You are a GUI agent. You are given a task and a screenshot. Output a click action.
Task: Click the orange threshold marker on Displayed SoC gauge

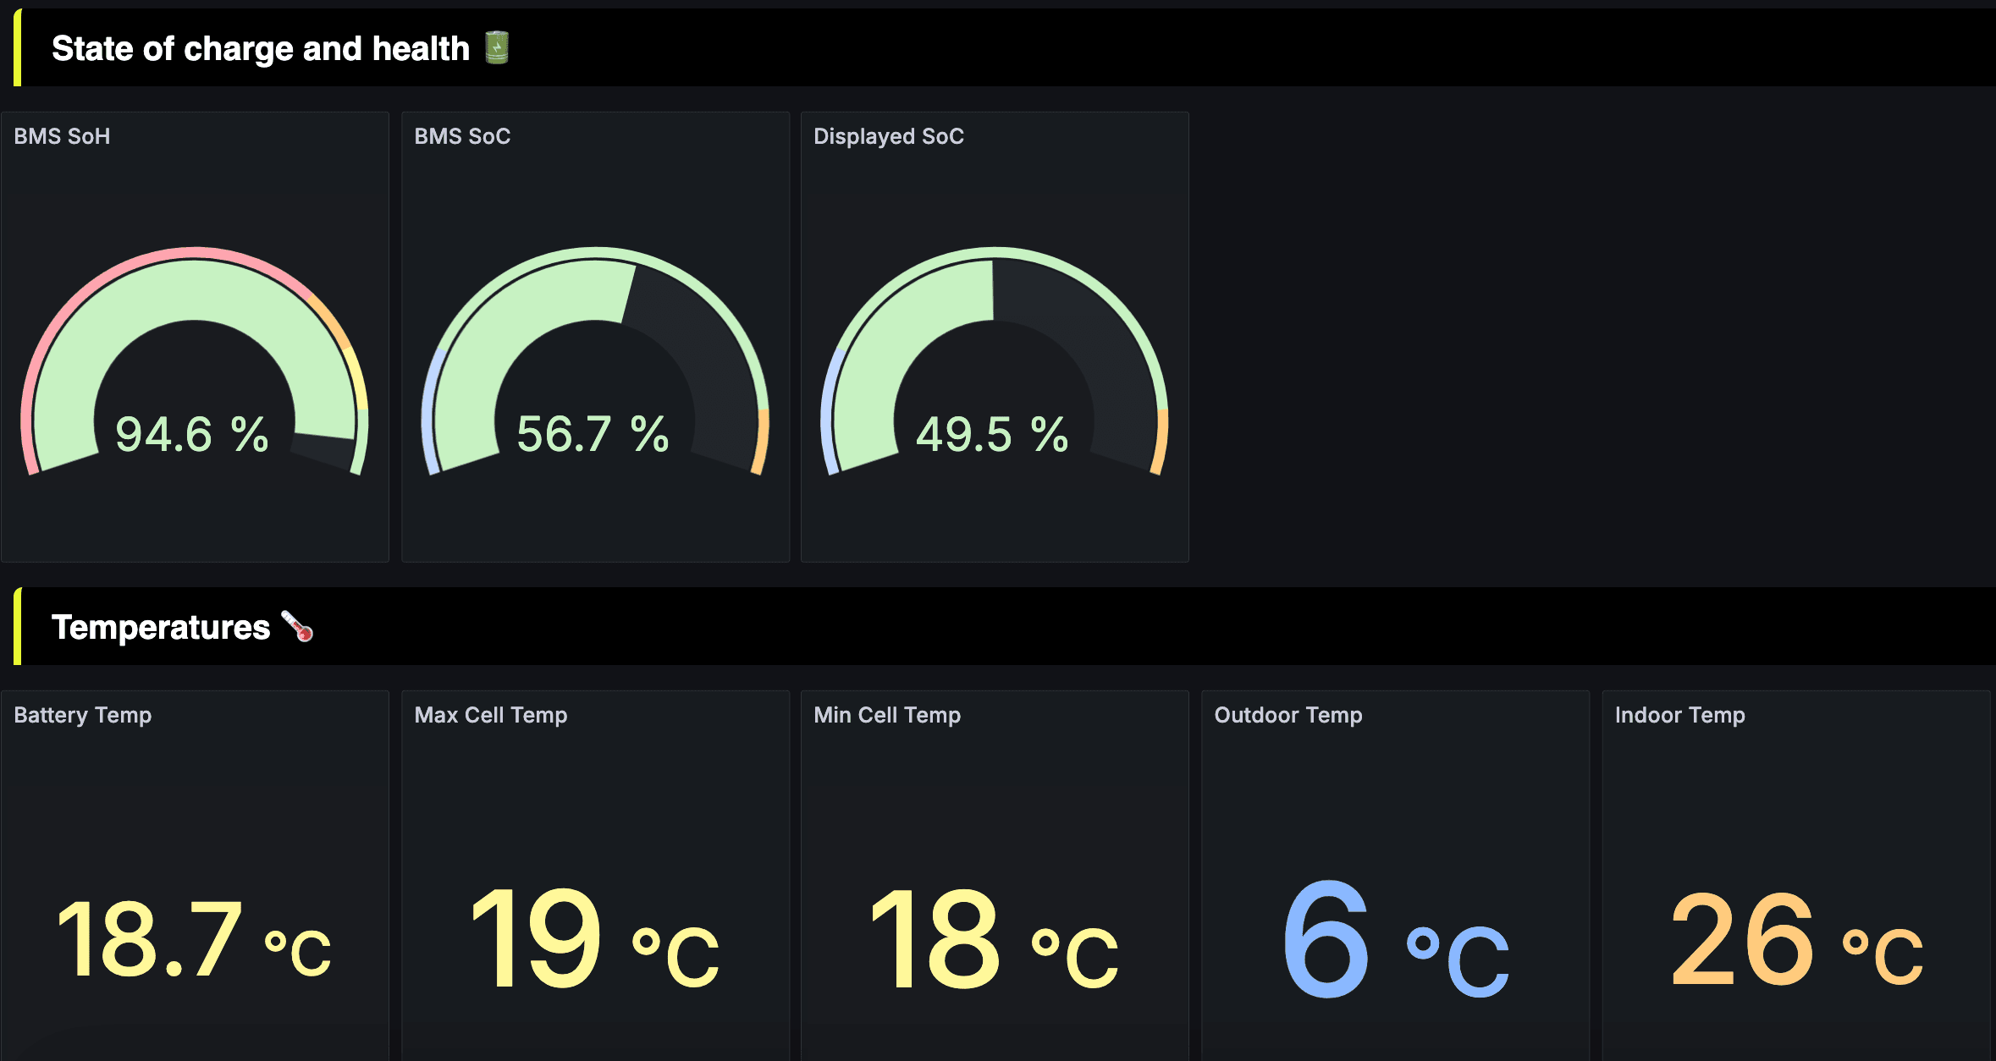click(x=1160, y=440)
